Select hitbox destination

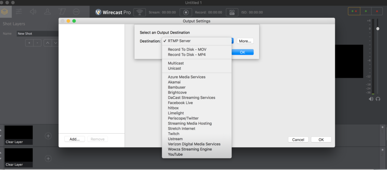[x=197, y=108]
